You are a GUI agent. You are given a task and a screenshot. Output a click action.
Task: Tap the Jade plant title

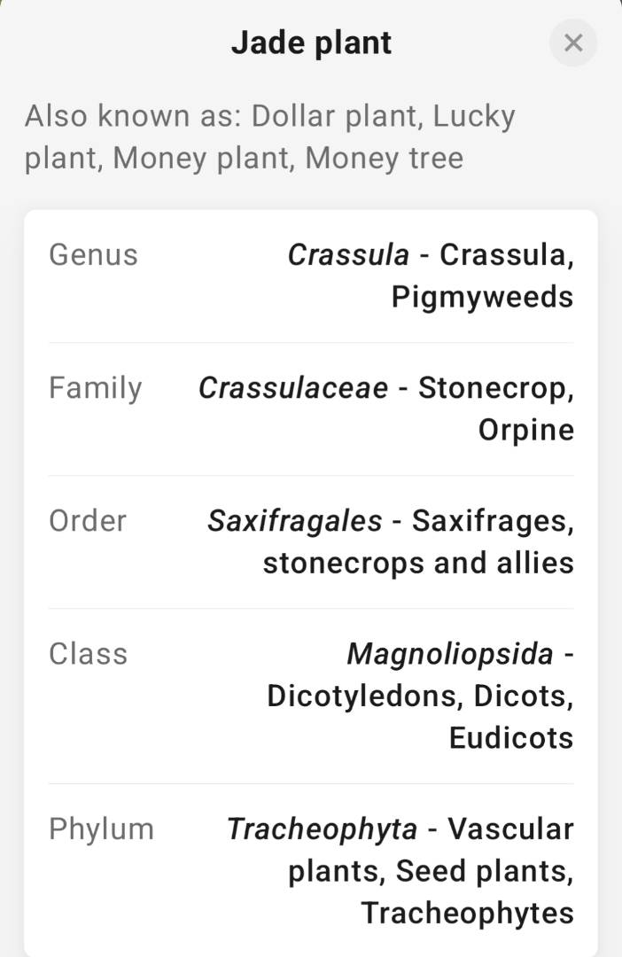311,43
